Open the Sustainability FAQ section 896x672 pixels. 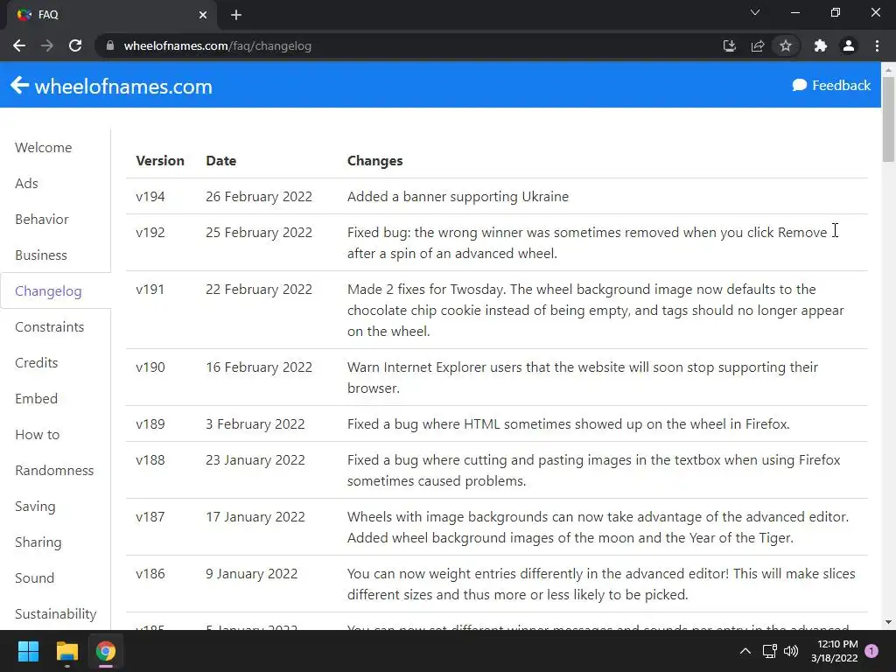(x=55, y=614)
